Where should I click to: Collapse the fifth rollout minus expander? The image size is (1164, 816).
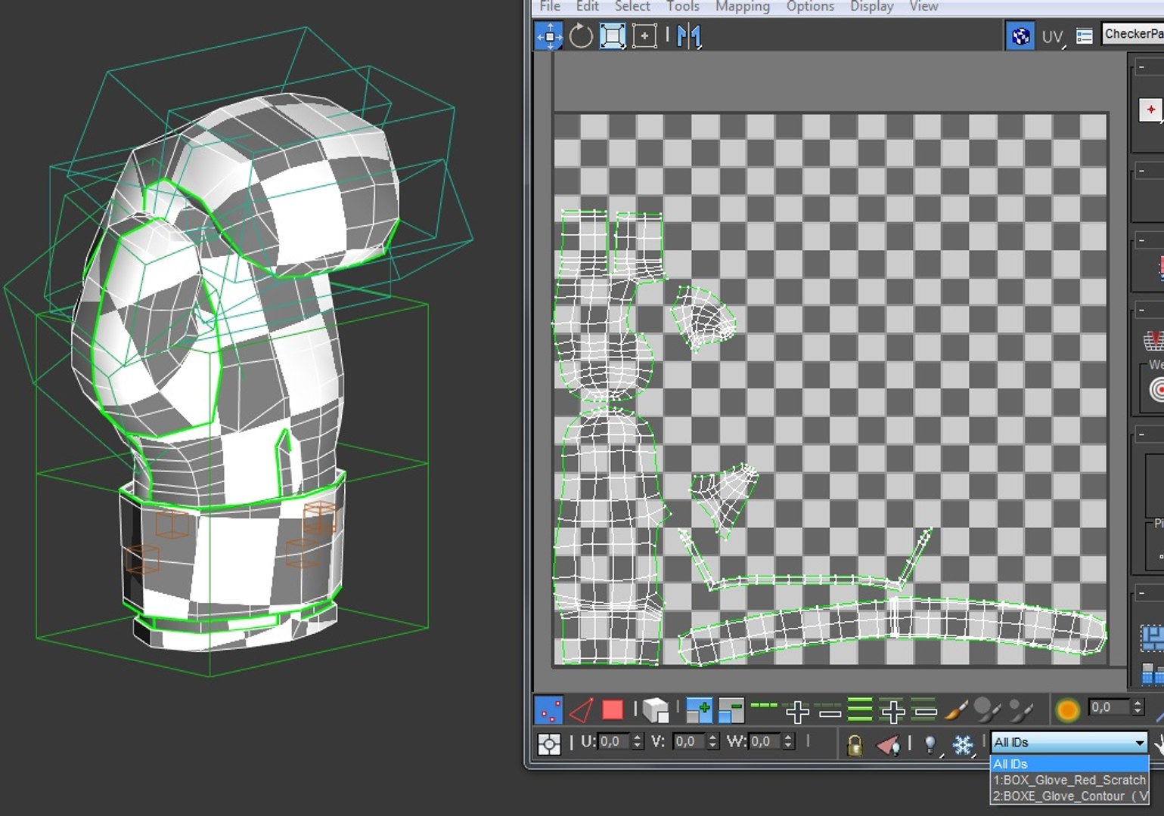1142,435
